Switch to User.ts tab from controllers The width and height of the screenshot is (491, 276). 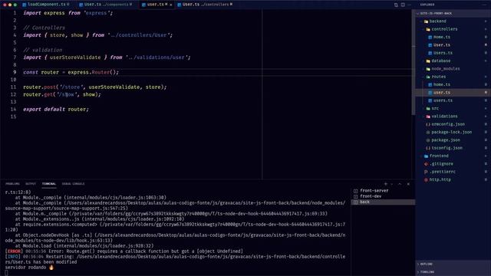[x=205, y=5]
